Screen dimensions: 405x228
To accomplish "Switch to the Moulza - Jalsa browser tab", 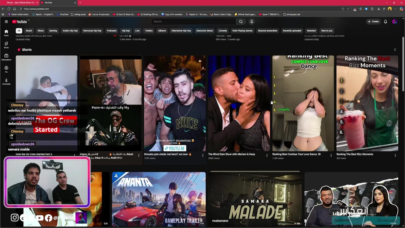I will coord(20,3).
